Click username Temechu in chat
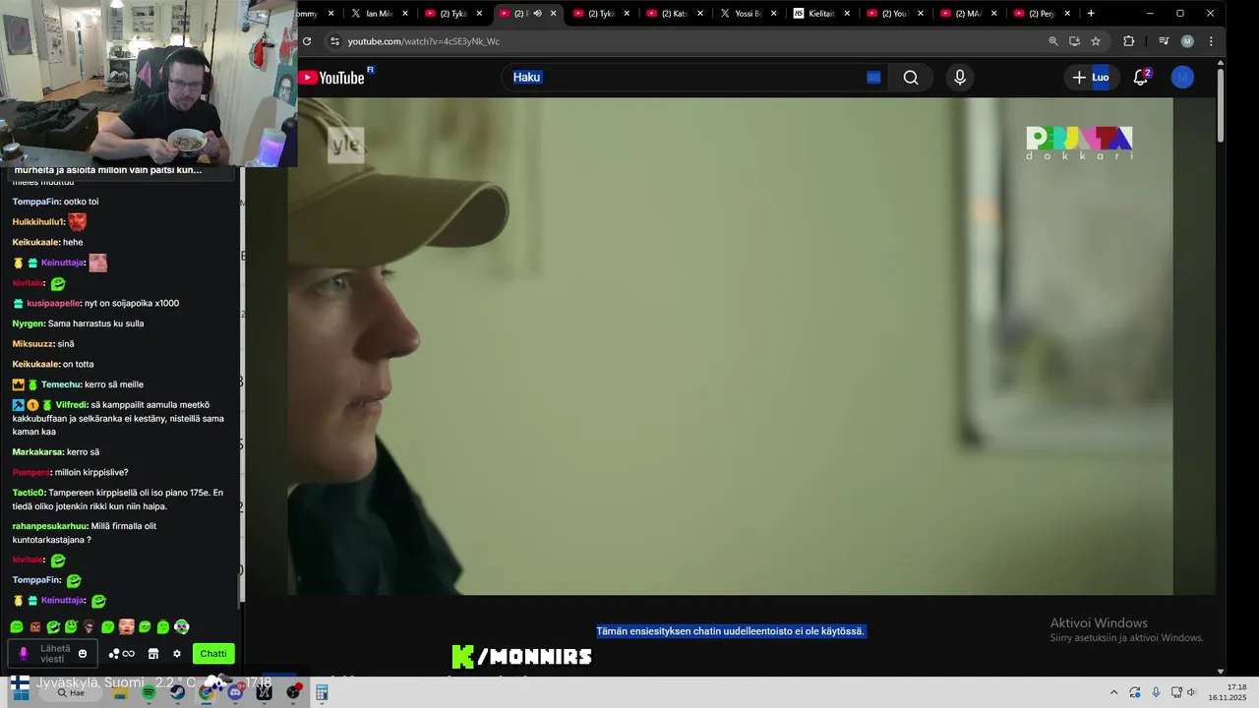This screenshot has width=1259, height=708. tap(60, 384)
